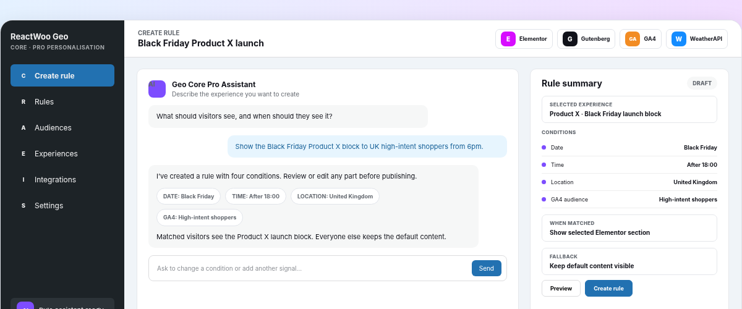The height and width of the screenshot is (309, 742).
Task: Click the Send button
Action: 487,268
